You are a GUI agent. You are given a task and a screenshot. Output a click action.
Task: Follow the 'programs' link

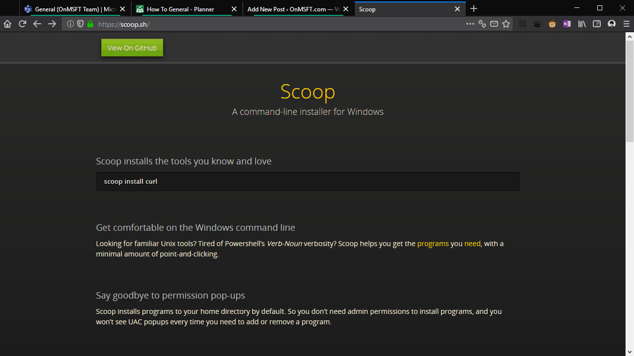(x=433, y=244)
